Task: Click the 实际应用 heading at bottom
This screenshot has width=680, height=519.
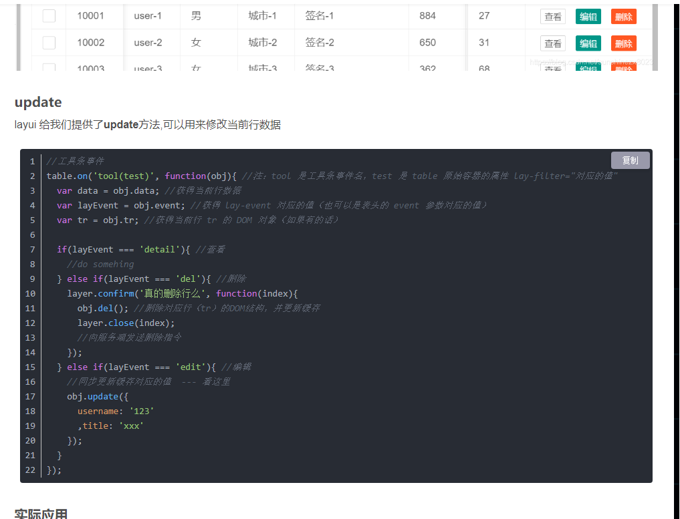Action: [41, 514]
